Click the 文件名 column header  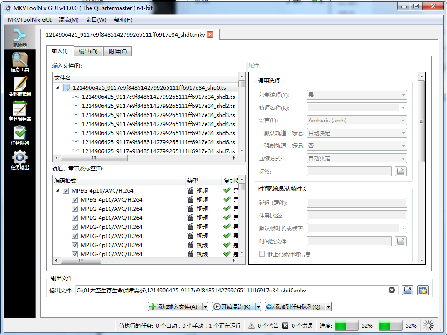tap(145, 78)
